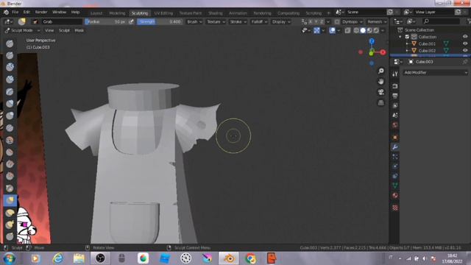Select the Draw Sharp sculpt brush
Viewport: 471px width, 265px height.
tap(10, 56)
